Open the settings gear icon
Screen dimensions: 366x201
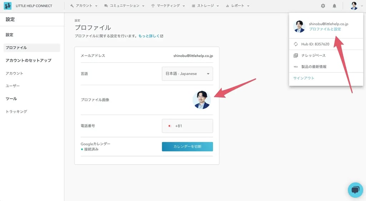tap(323, 6)
